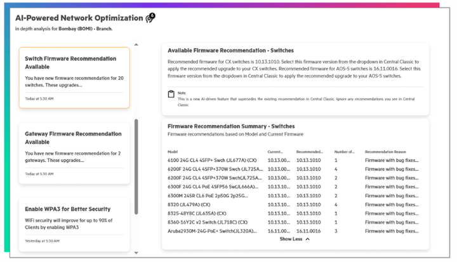Viewport: 457px width, 262px height.
Task: Click the clipboard Note icon
Action: pos(171,95)
